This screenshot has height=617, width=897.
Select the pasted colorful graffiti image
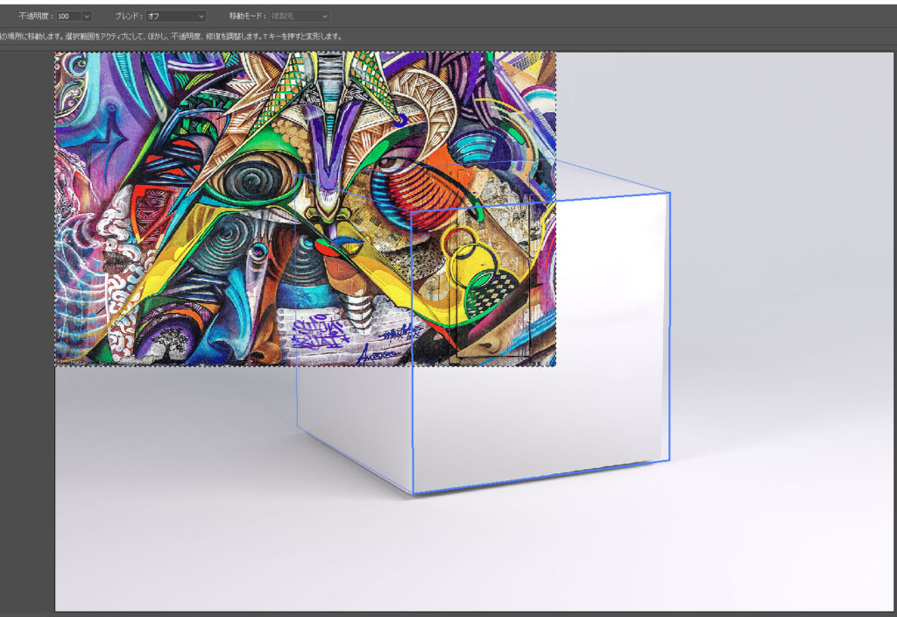305,209
